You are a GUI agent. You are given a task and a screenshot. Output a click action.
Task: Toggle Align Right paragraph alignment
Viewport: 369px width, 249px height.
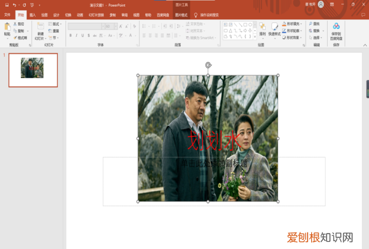[156, 35]
